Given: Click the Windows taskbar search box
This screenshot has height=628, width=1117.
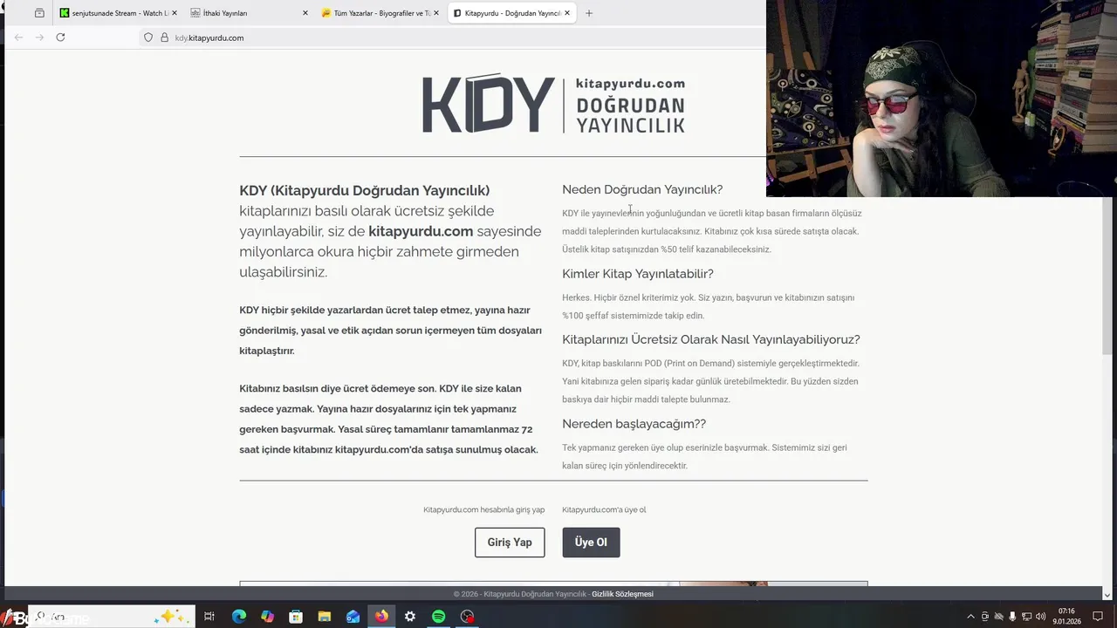Looking at the screenshot, I should pyautogui.click(x=111, y=617).
